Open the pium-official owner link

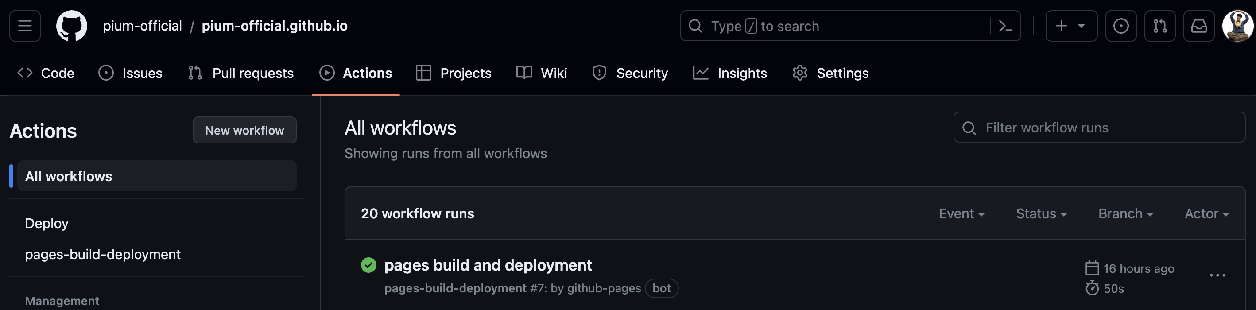(142, 26)
